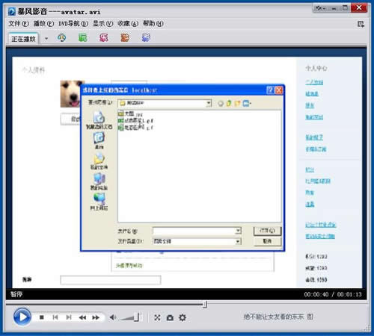The image size is (374, 336).
Task: Click the up-one-level icon in the file dialog
Action: click(229, 103)
